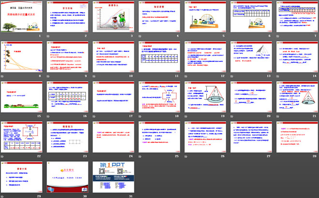
Task: Click the animation star under slide 20
Action: [x=232, y=116]
